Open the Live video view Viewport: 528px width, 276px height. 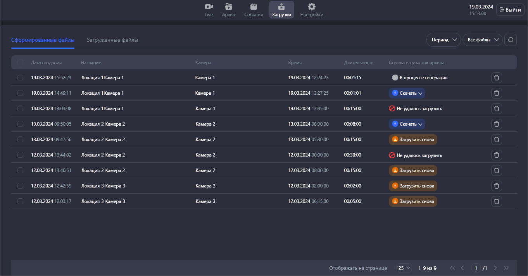coord(209,10)
